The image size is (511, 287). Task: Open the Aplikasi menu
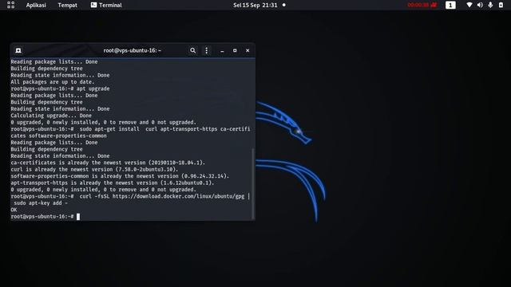coord(36,6)
